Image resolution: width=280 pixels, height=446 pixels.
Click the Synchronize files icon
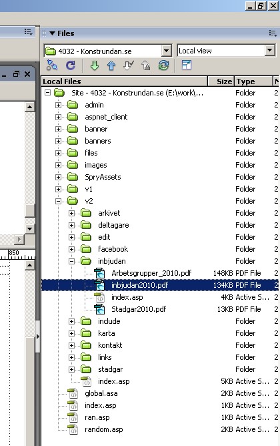click(163, 65)
